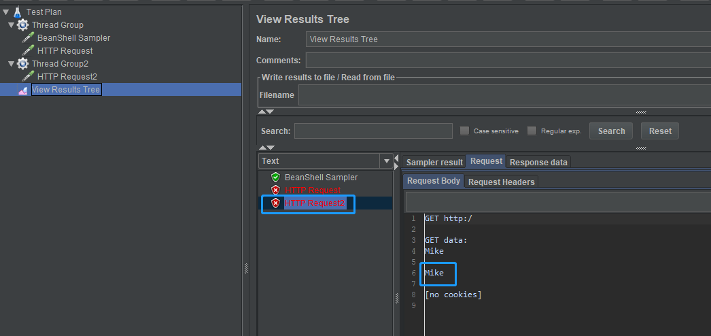This screenshot has height=336, width=711.
Task: Click the green success shield for BeanShell Sampler
Action: click(x=275, y=178)
